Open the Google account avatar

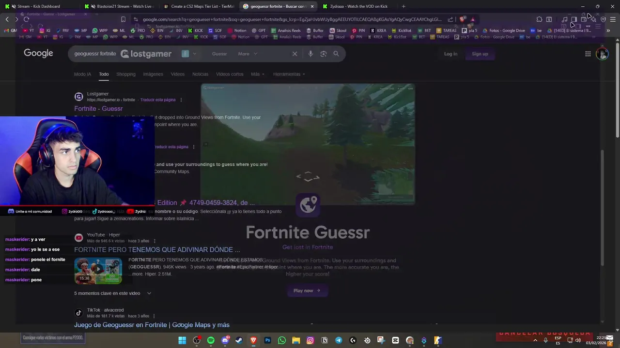coord(602,54)
